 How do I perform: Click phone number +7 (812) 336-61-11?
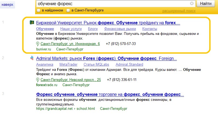pyautogui.click(x=122, y=80)
